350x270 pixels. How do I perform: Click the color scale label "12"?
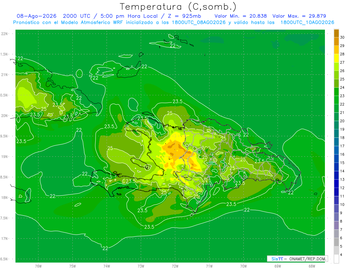point(342,188)
